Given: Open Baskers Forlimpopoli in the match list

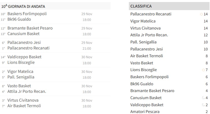Looking at the screenshot, I should tap(27, 14).
